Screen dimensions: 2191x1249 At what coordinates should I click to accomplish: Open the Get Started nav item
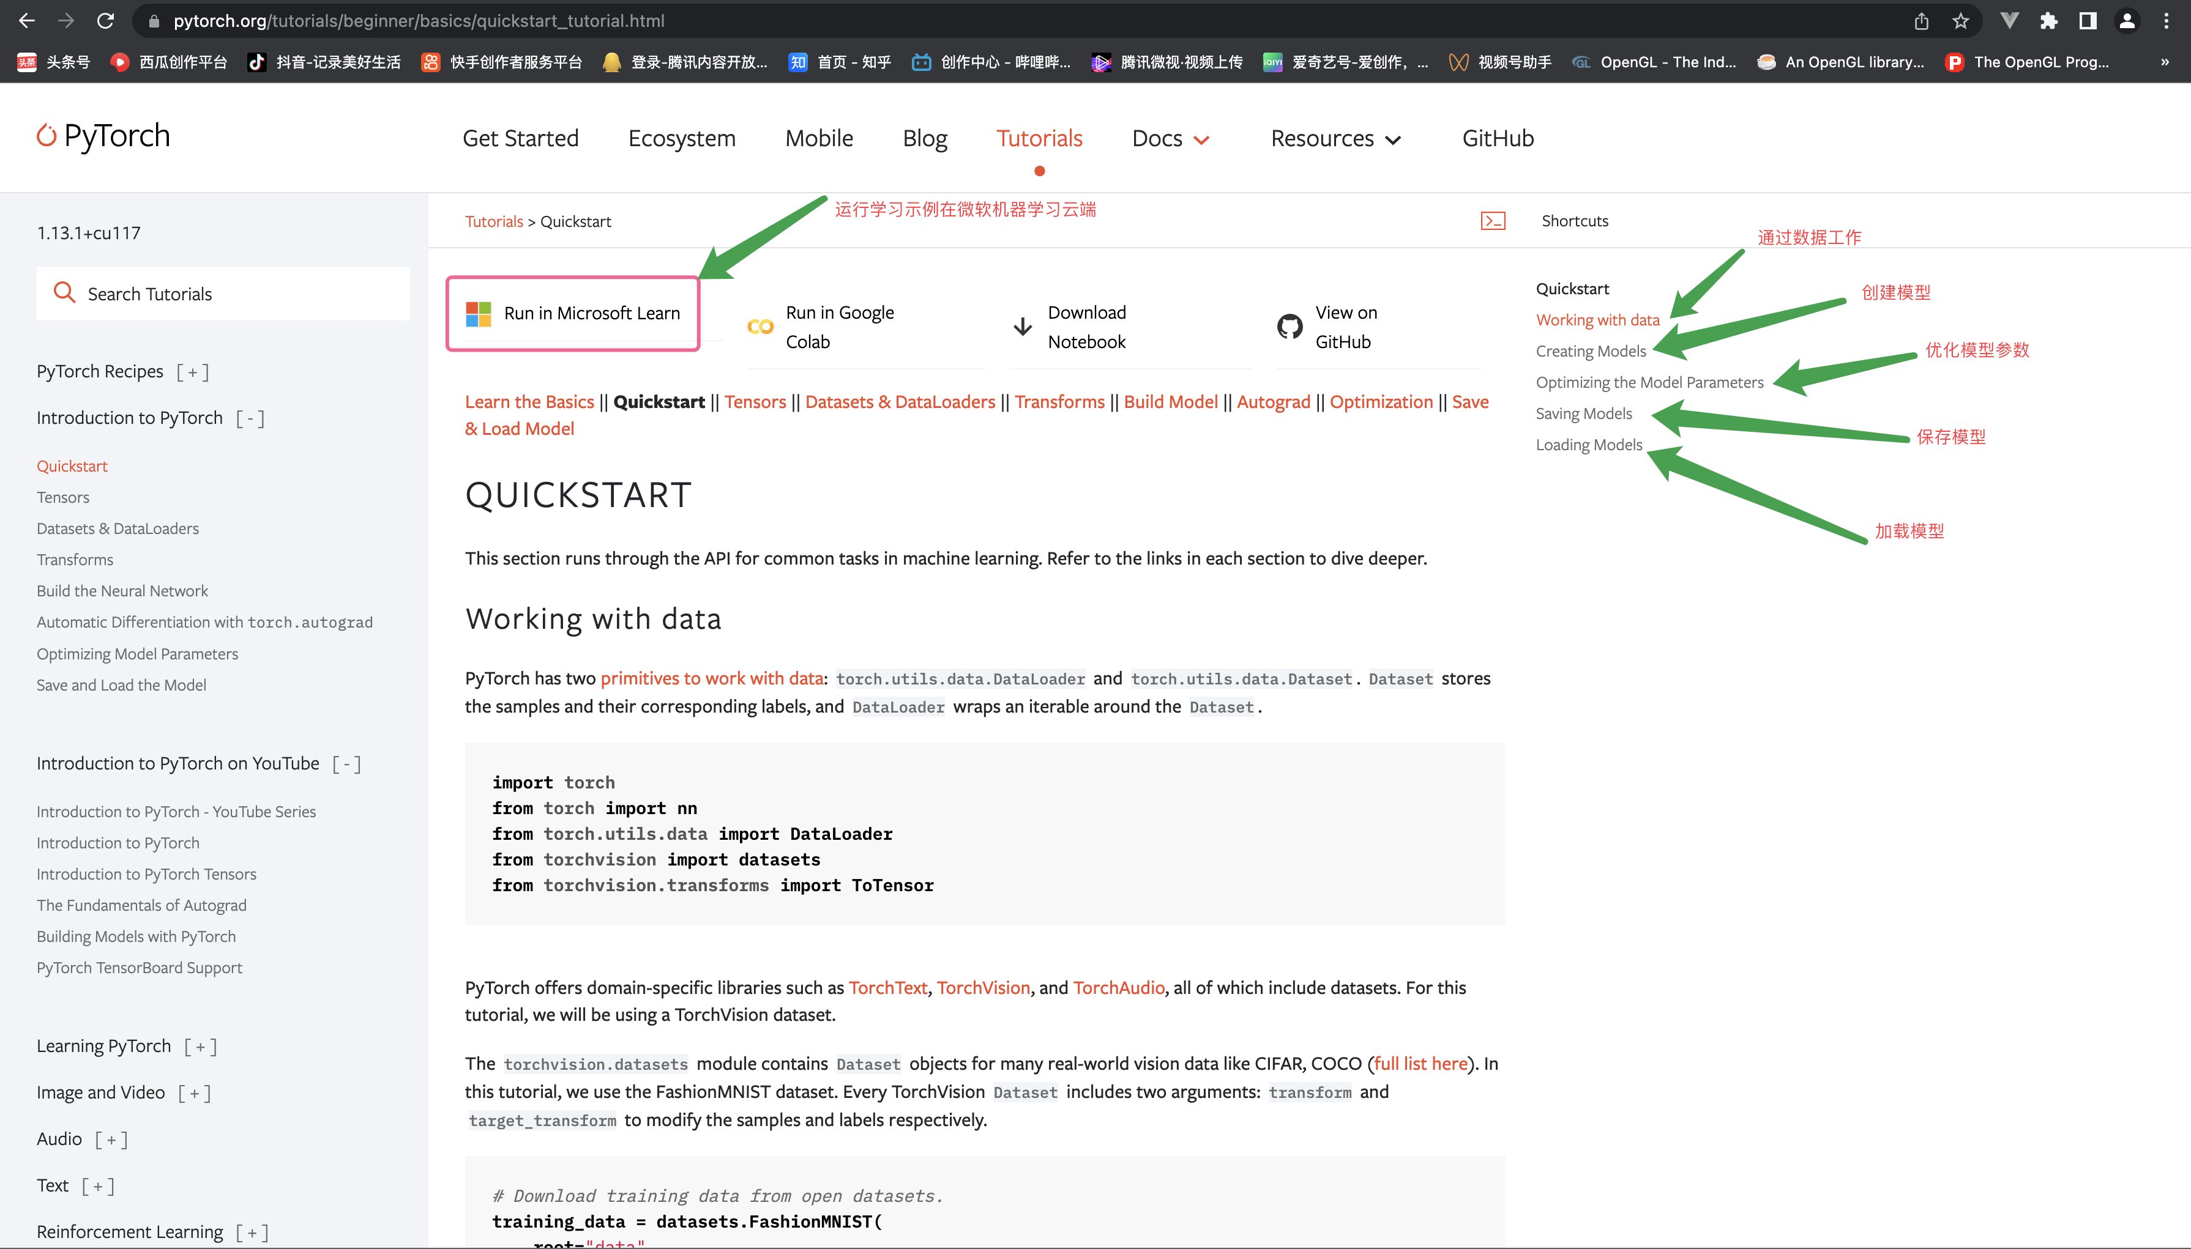tap(520, 138)
